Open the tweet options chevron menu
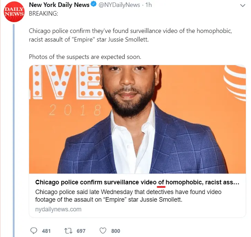The image size is (251, 237). [243, 6]
